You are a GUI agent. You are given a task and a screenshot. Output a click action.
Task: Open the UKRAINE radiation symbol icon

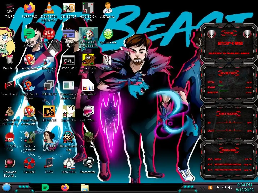[29, 166]
